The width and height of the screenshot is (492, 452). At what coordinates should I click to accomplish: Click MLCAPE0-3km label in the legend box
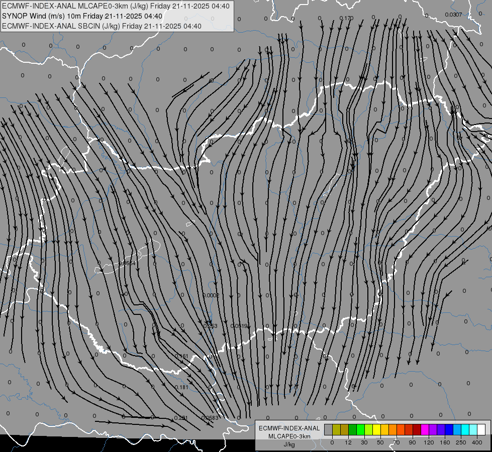pos(289,436)
